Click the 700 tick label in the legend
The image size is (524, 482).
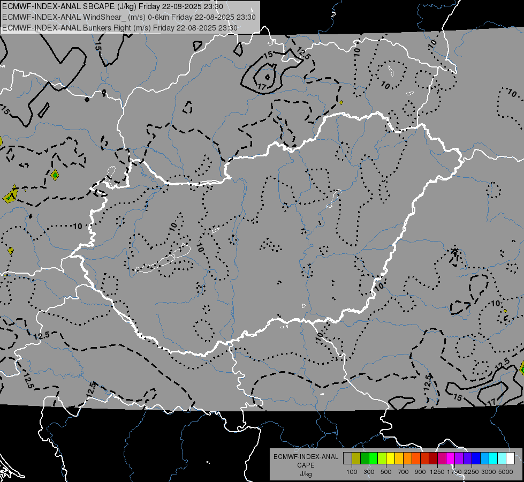(404, 472)
